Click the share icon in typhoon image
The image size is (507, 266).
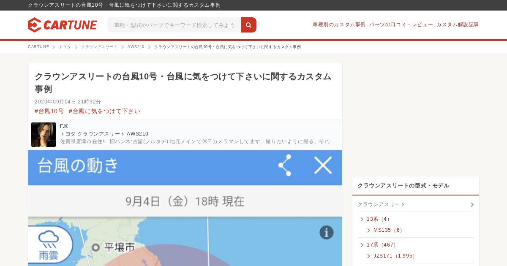(x=285, y=165)
